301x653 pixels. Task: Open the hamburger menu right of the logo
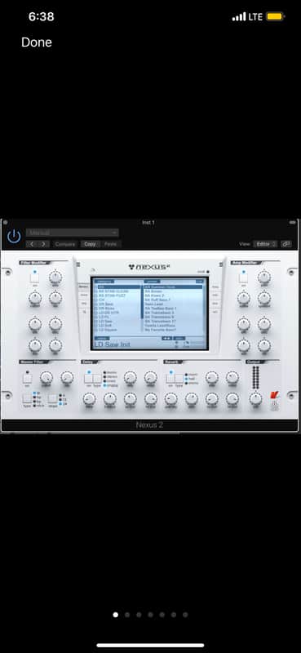pyautogui.click(x=221, y=264)
